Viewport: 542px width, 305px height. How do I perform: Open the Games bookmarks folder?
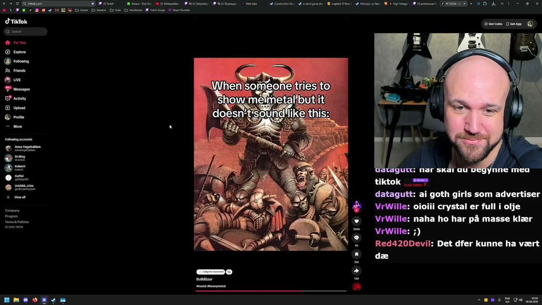(x=82, y=10)
